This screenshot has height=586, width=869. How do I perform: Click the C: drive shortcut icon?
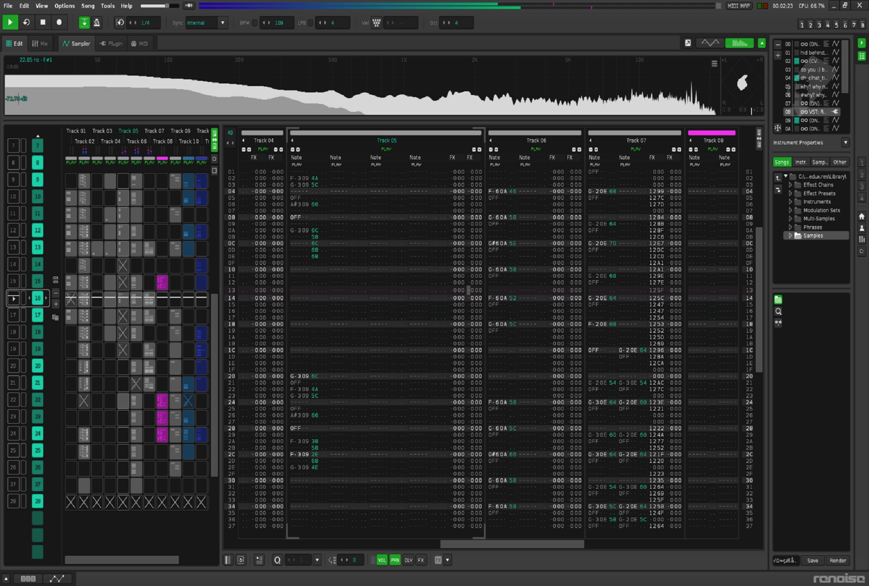(862, 251)
